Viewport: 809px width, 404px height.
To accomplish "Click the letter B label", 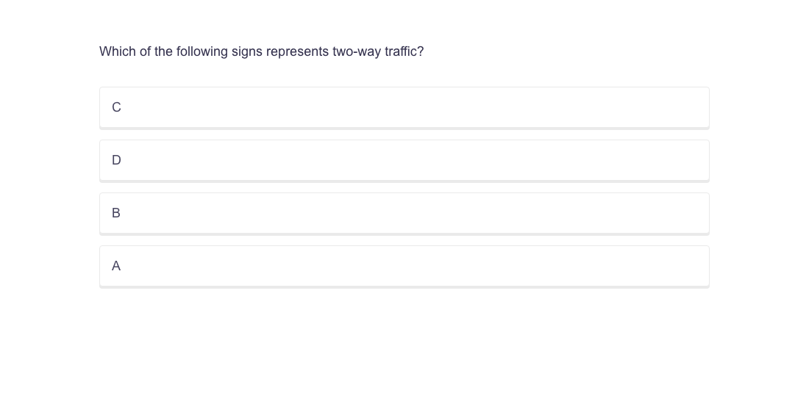I will pyautogui.click(x=116, y=213).
